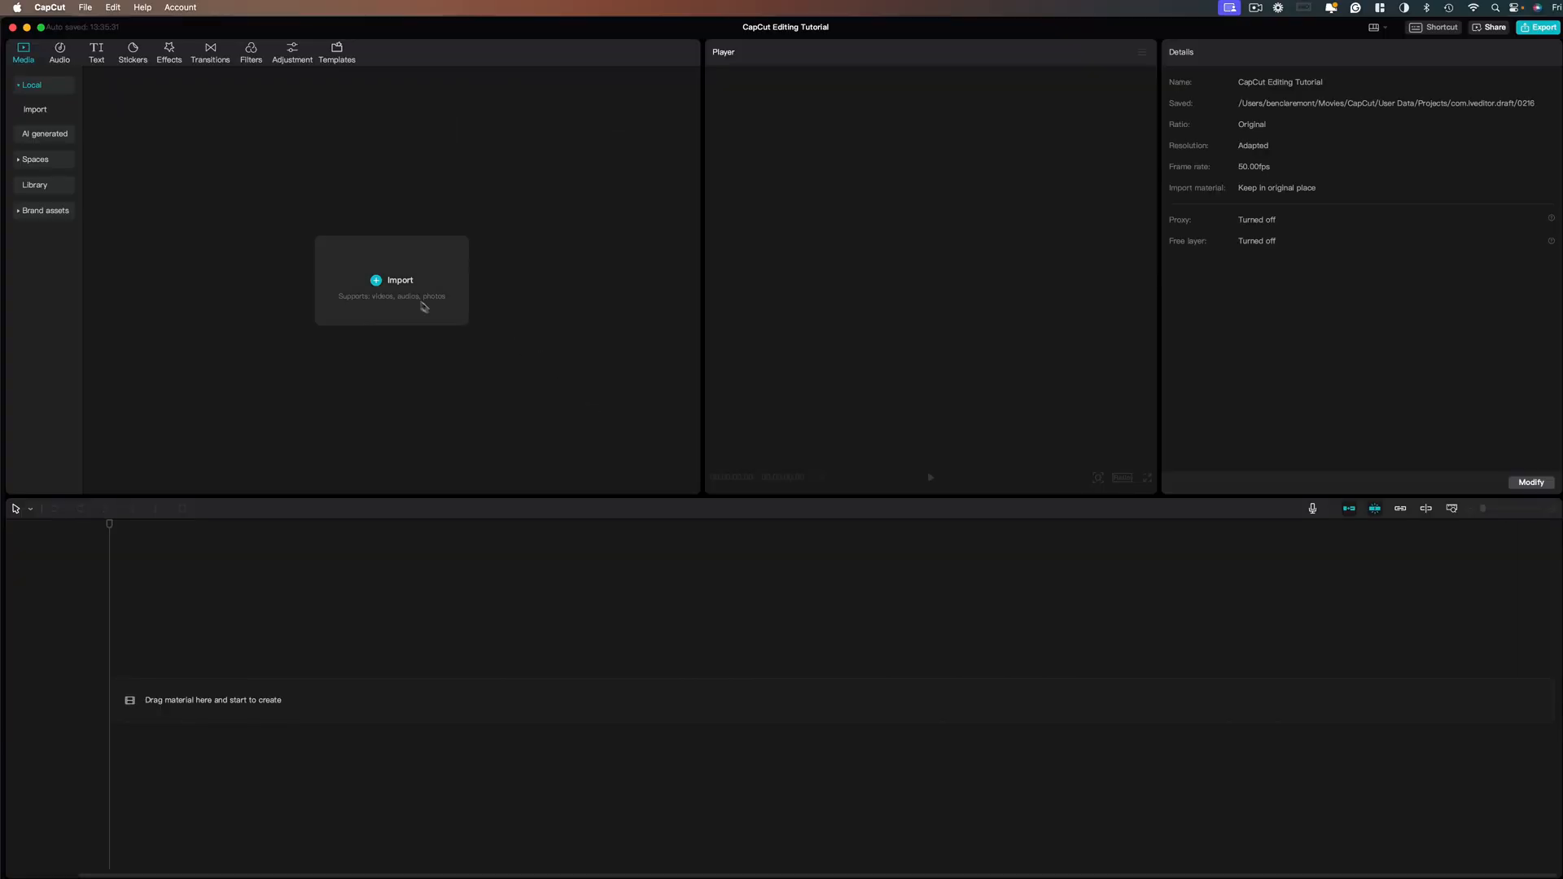
Task: Click the Time Machine menu bar icon
Action: (x=1449, y=7)
